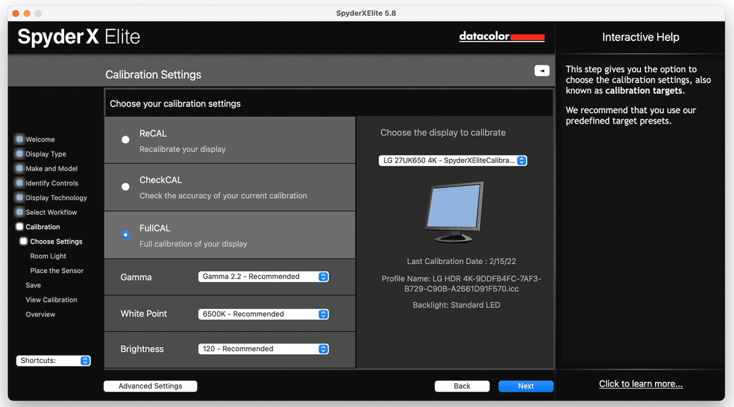The image size is (734, 407).
Task: Choose CheckCAL to check calibration accuracy
Action: pyautogui.click(x=125, y=187)
